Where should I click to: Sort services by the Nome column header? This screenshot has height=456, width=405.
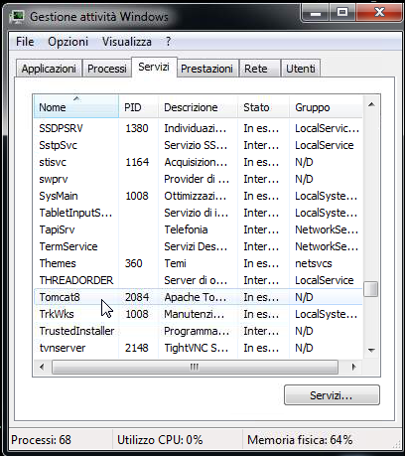(x=76, y=106)
